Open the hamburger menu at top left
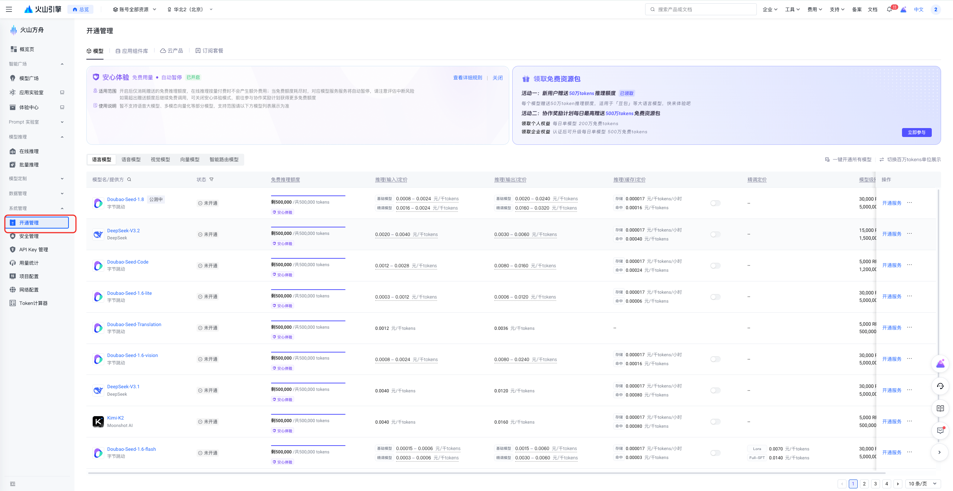Screen dimensions: 953x491 (9, 9)
